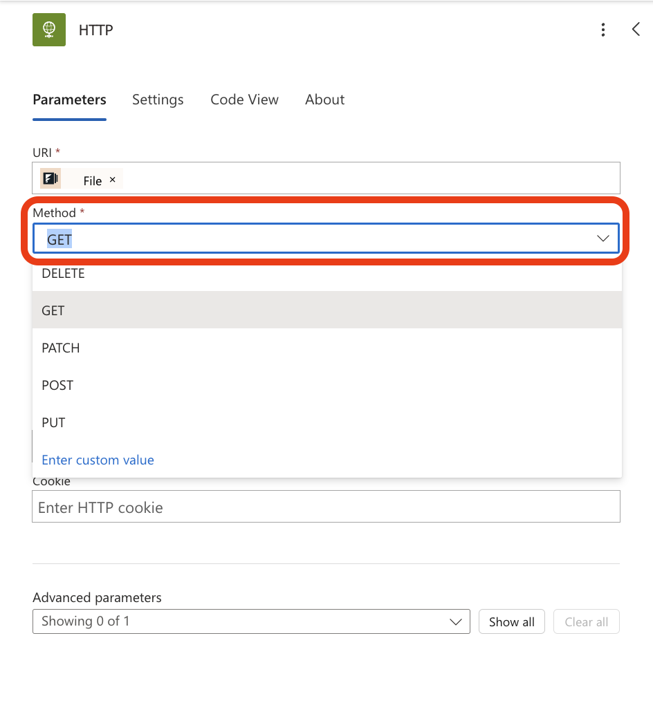Pick POST as the HTTP method
The image size is (653, 703).
(x=57, y=386)
